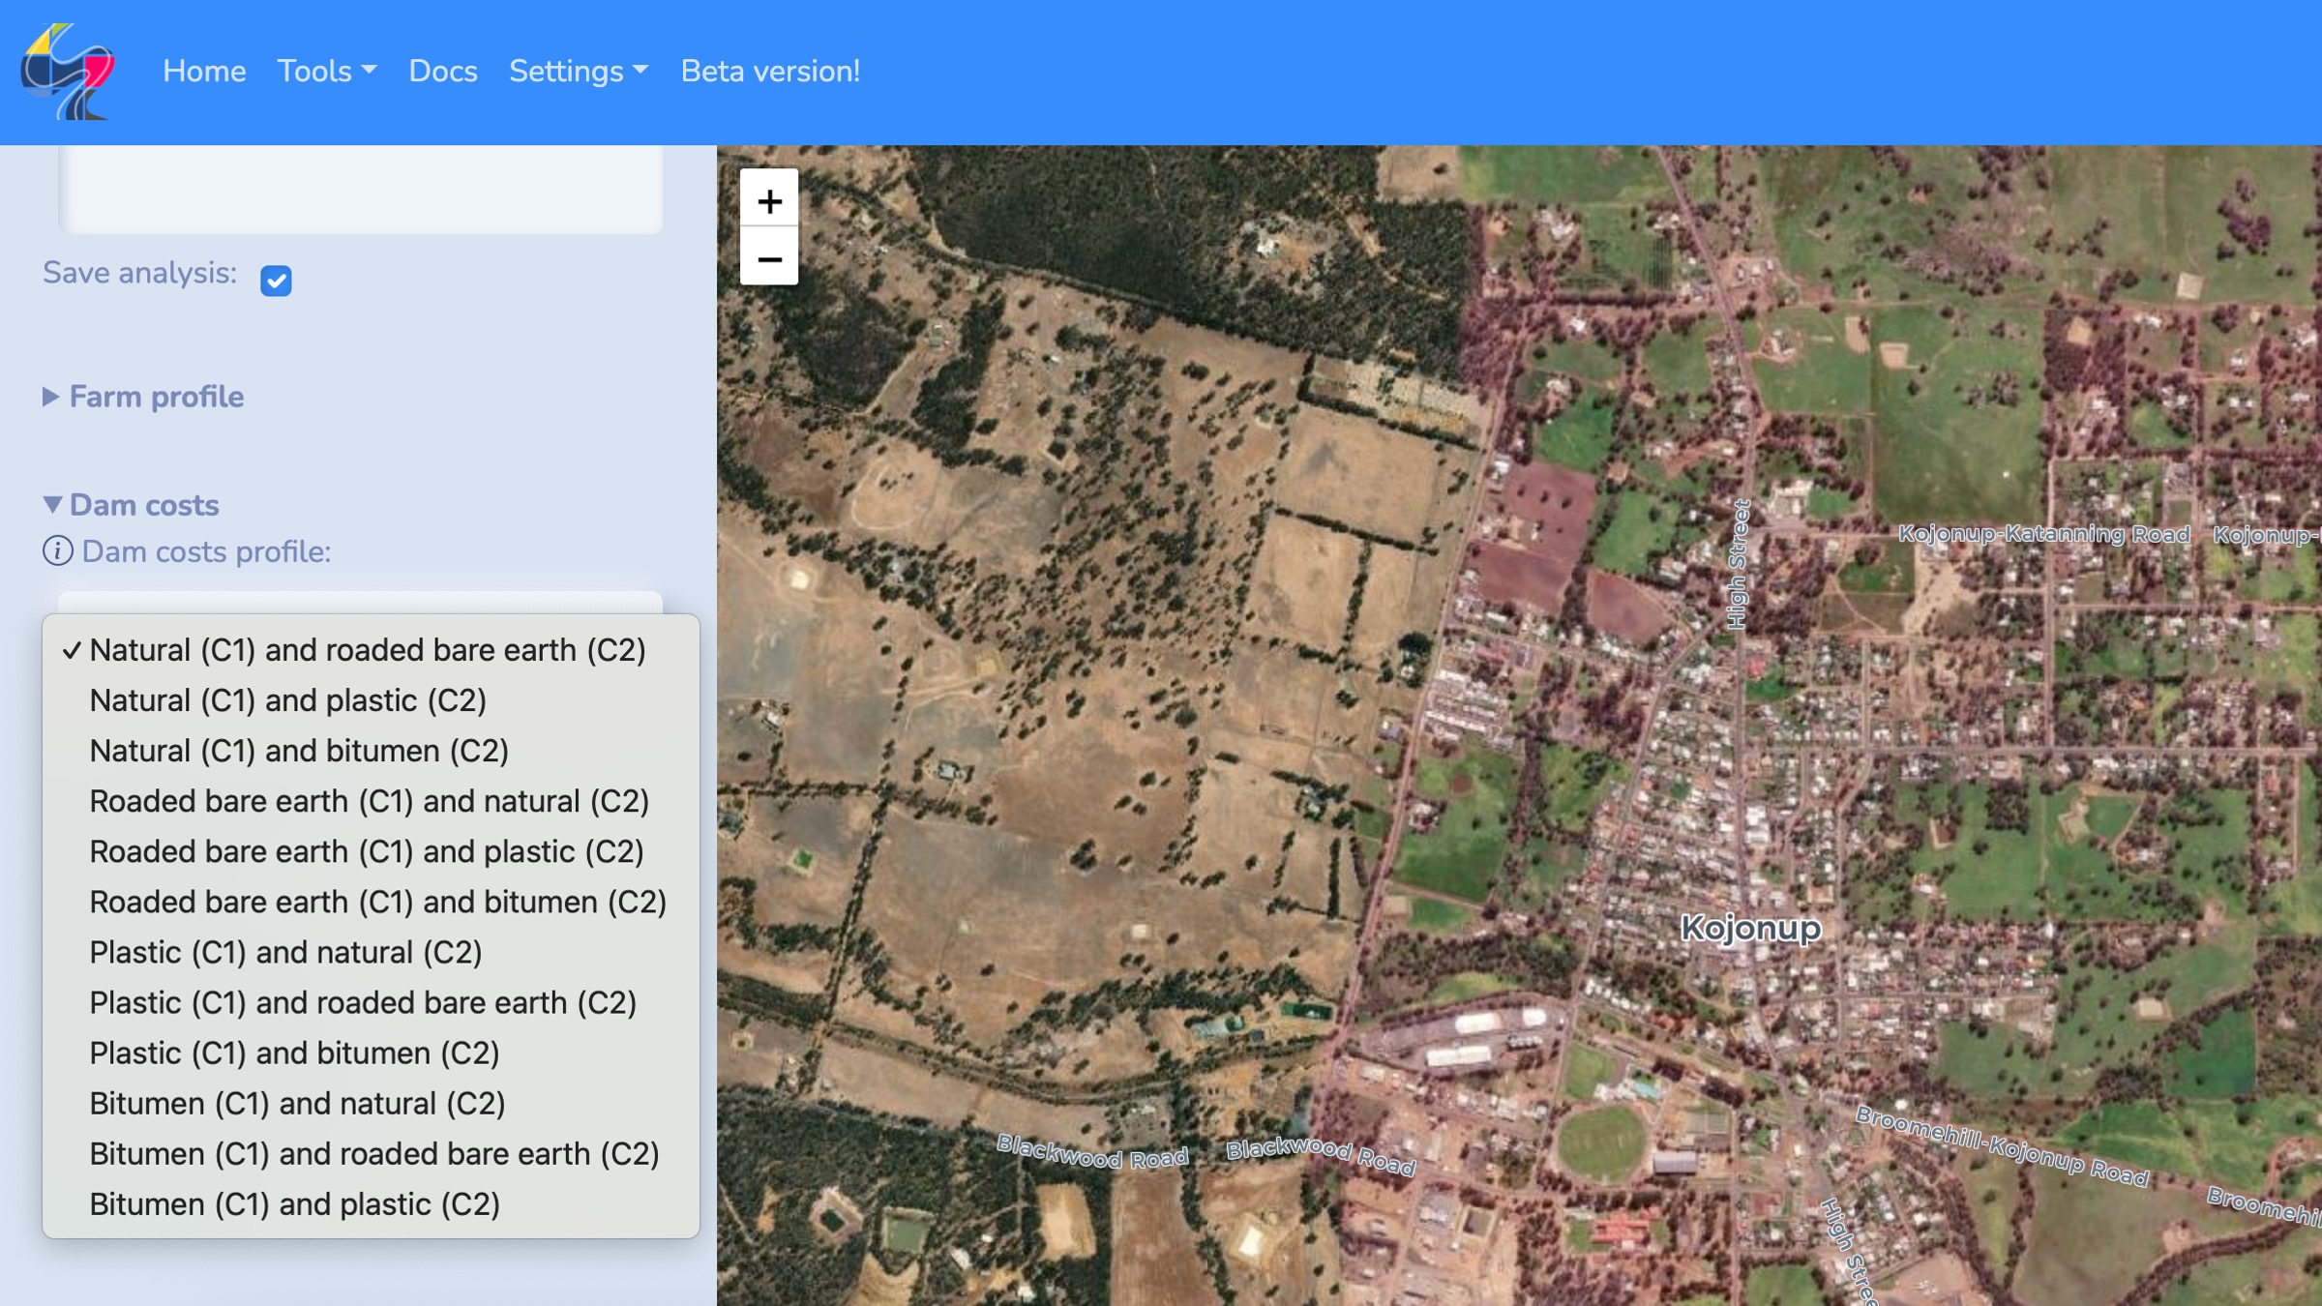Open the Settings dropdown menu
This screenshot has width=2322, height=1306.
tap(579, 72)
